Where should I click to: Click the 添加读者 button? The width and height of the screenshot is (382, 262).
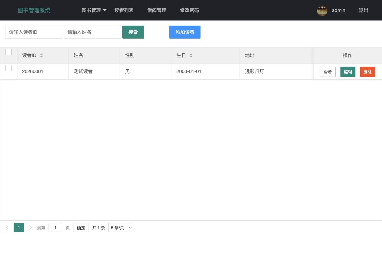coord(185,32)
